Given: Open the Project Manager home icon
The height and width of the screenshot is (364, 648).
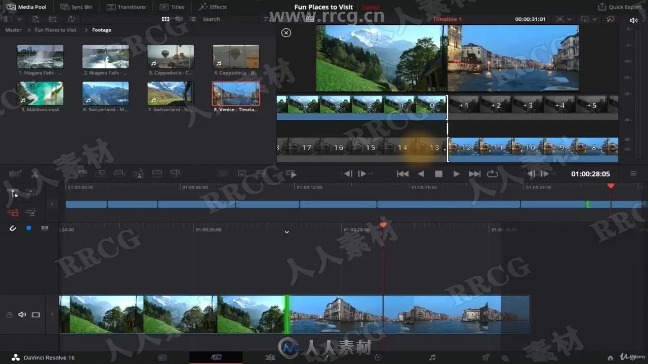Looking at the screenshot, I should point(611,357).
